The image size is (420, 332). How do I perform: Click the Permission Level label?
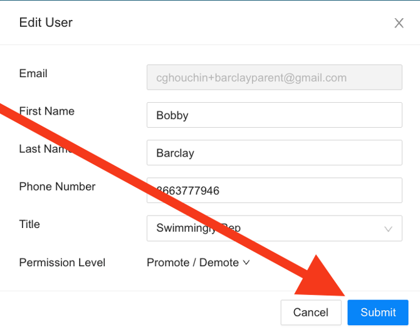pos(62,262)
